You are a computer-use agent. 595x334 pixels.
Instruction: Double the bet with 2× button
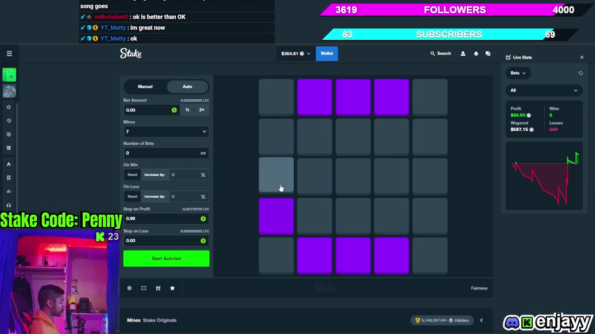pos(202,110)
